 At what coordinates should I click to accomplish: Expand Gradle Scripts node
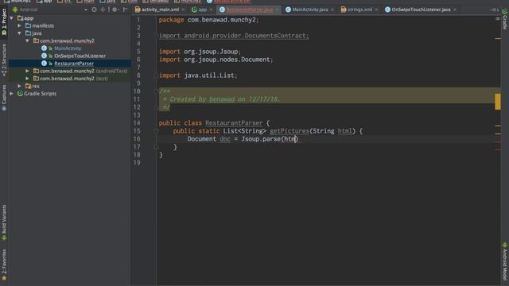[x=12, y=94]
